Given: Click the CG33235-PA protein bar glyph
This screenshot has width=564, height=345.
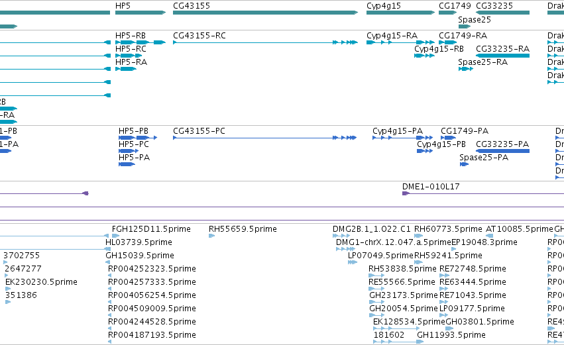Looking at the screenshot, I should click(502, 151).
